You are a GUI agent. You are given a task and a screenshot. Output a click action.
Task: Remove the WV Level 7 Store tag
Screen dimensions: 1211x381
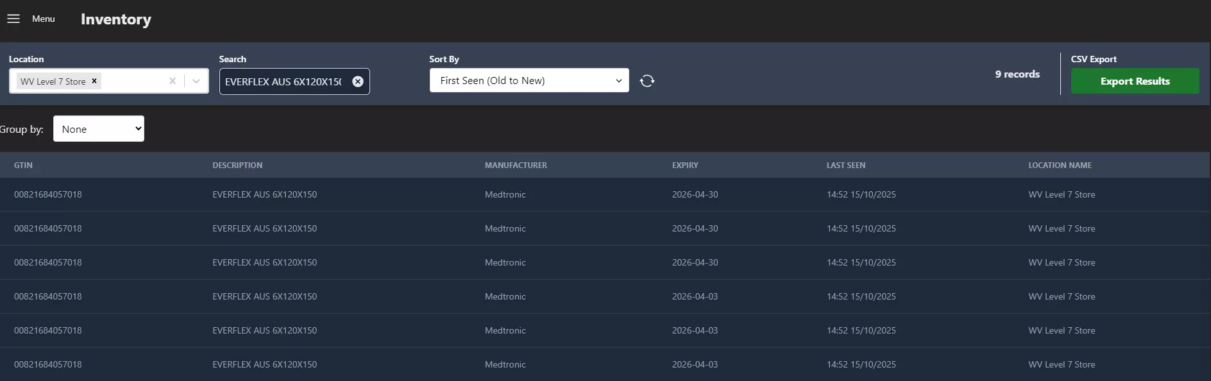[94, 81]
